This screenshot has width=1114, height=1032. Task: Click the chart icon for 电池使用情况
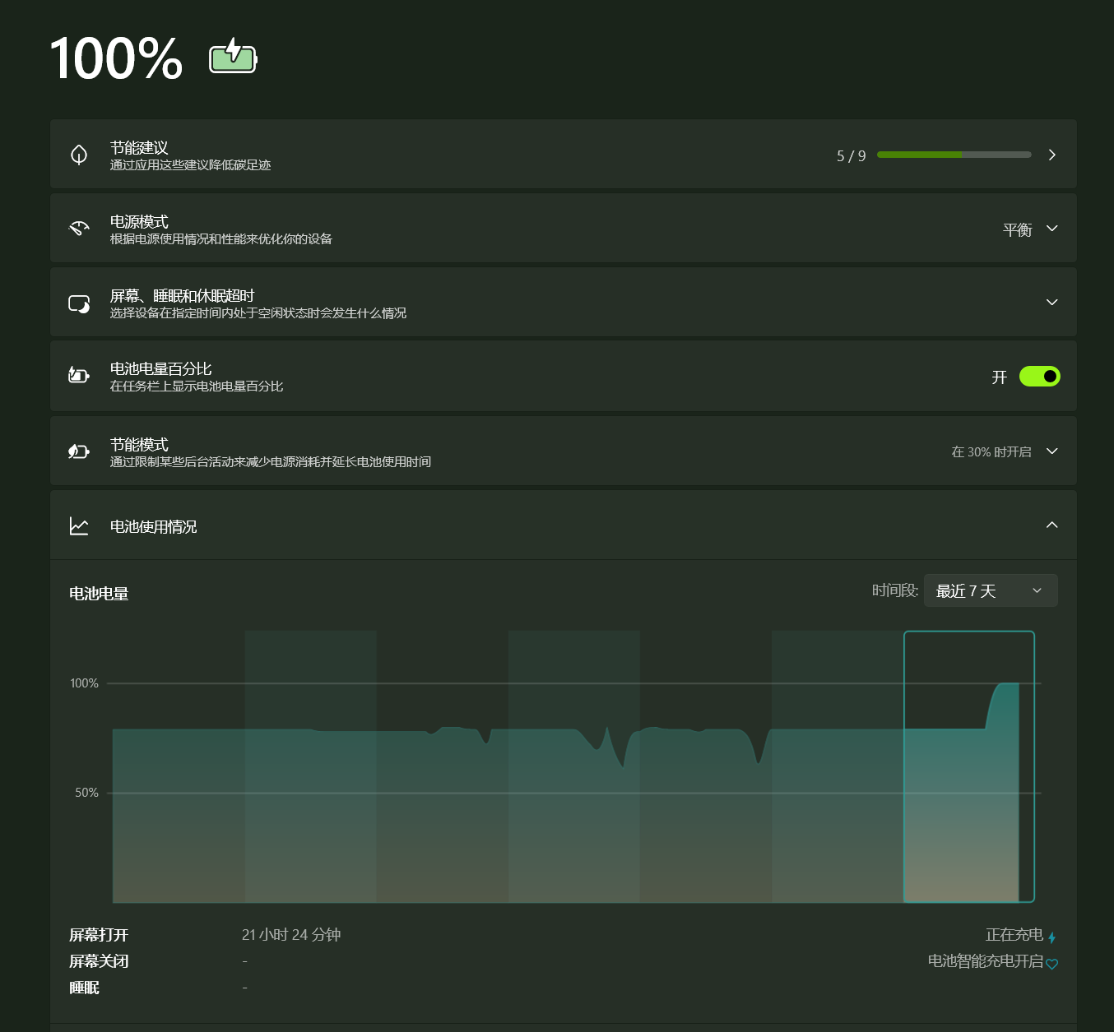pos(79,526)
